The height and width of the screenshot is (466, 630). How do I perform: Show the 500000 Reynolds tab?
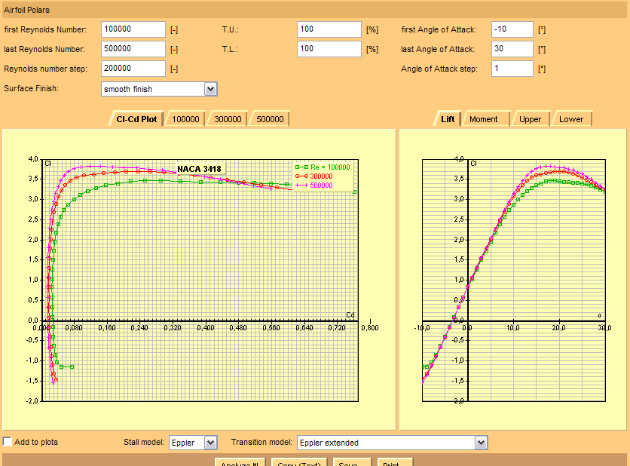(x=270, y=119)
